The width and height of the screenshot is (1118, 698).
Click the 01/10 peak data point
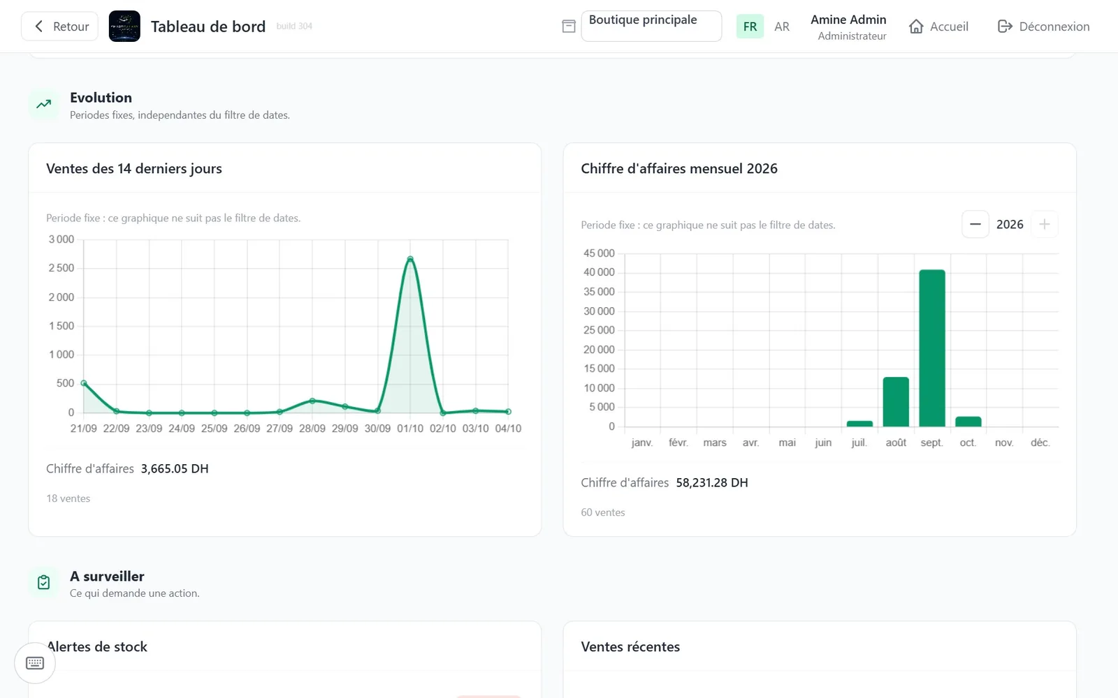(x=410, y=259)
